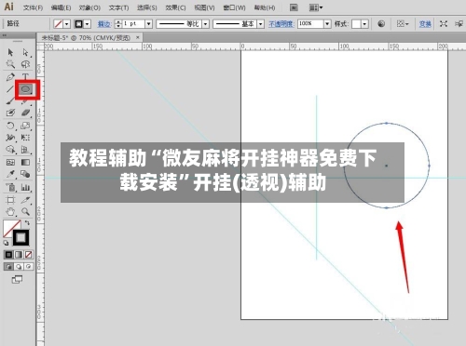Enable Draw Behind mode
The width and height of the screenshot is (466, 346).
pos(19,267)
